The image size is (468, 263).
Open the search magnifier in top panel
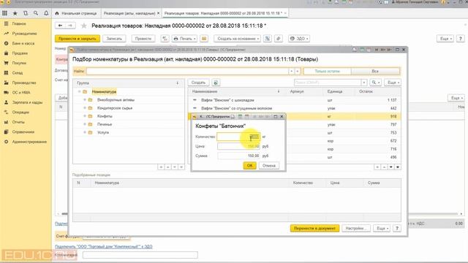coord(36,13)
